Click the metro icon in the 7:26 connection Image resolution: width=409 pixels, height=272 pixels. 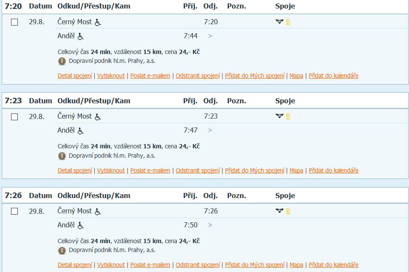[279, 211]
